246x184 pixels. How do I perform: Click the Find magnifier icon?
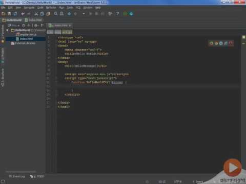56,14
